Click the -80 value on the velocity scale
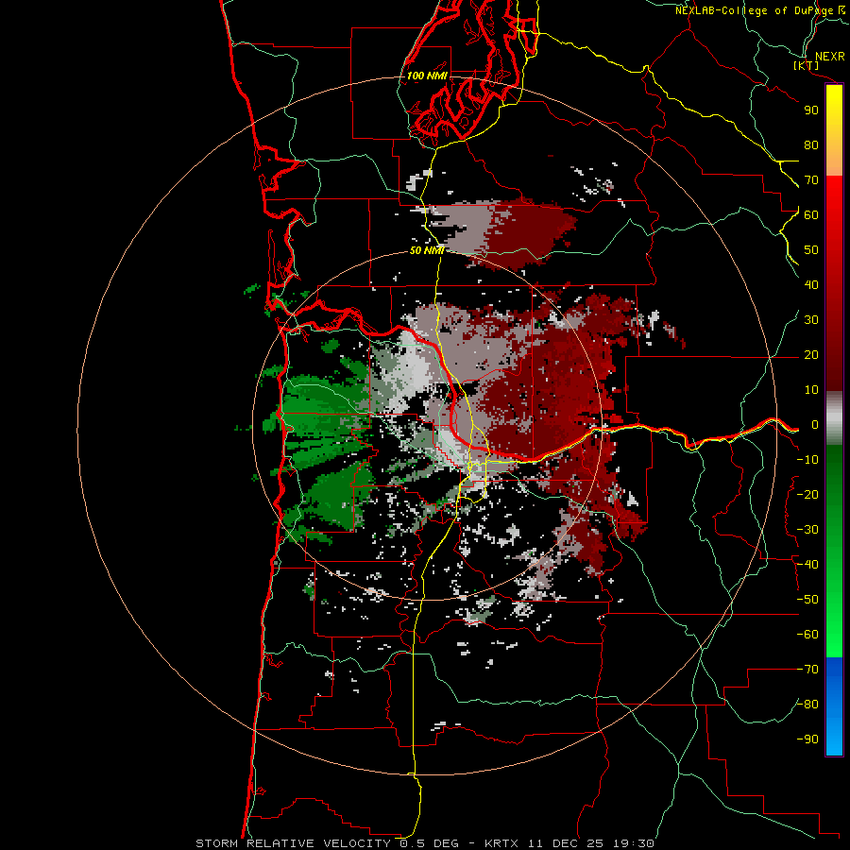 click(x=807, y=705)
